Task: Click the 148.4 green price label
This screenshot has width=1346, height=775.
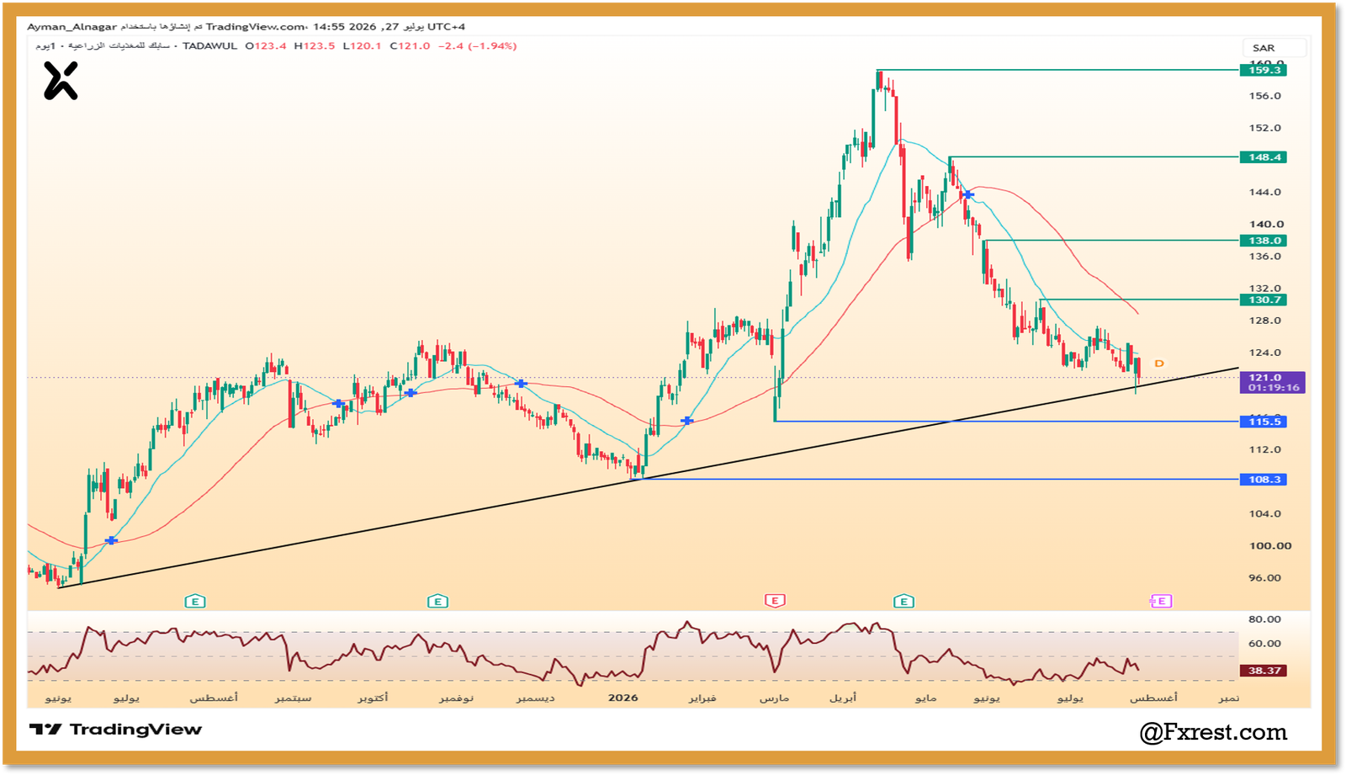Action: point(1264,157)
